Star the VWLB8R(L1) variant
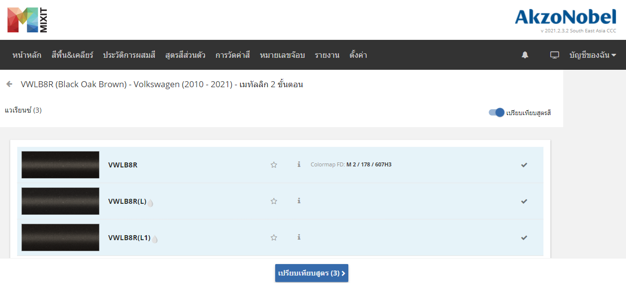Screen dimensions: 626x283 (x=274, y=238)
